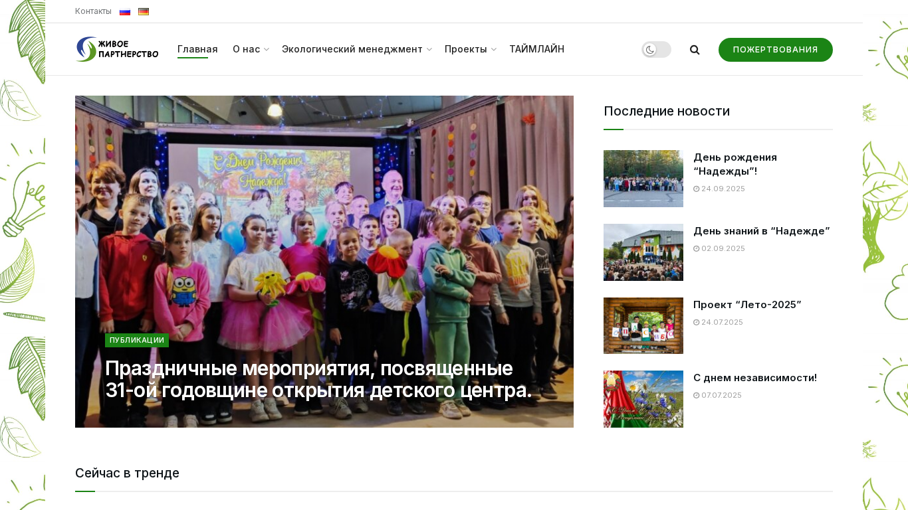Open the Проекты menu item
Screen dimensions: 908x510
click(466, 49)
